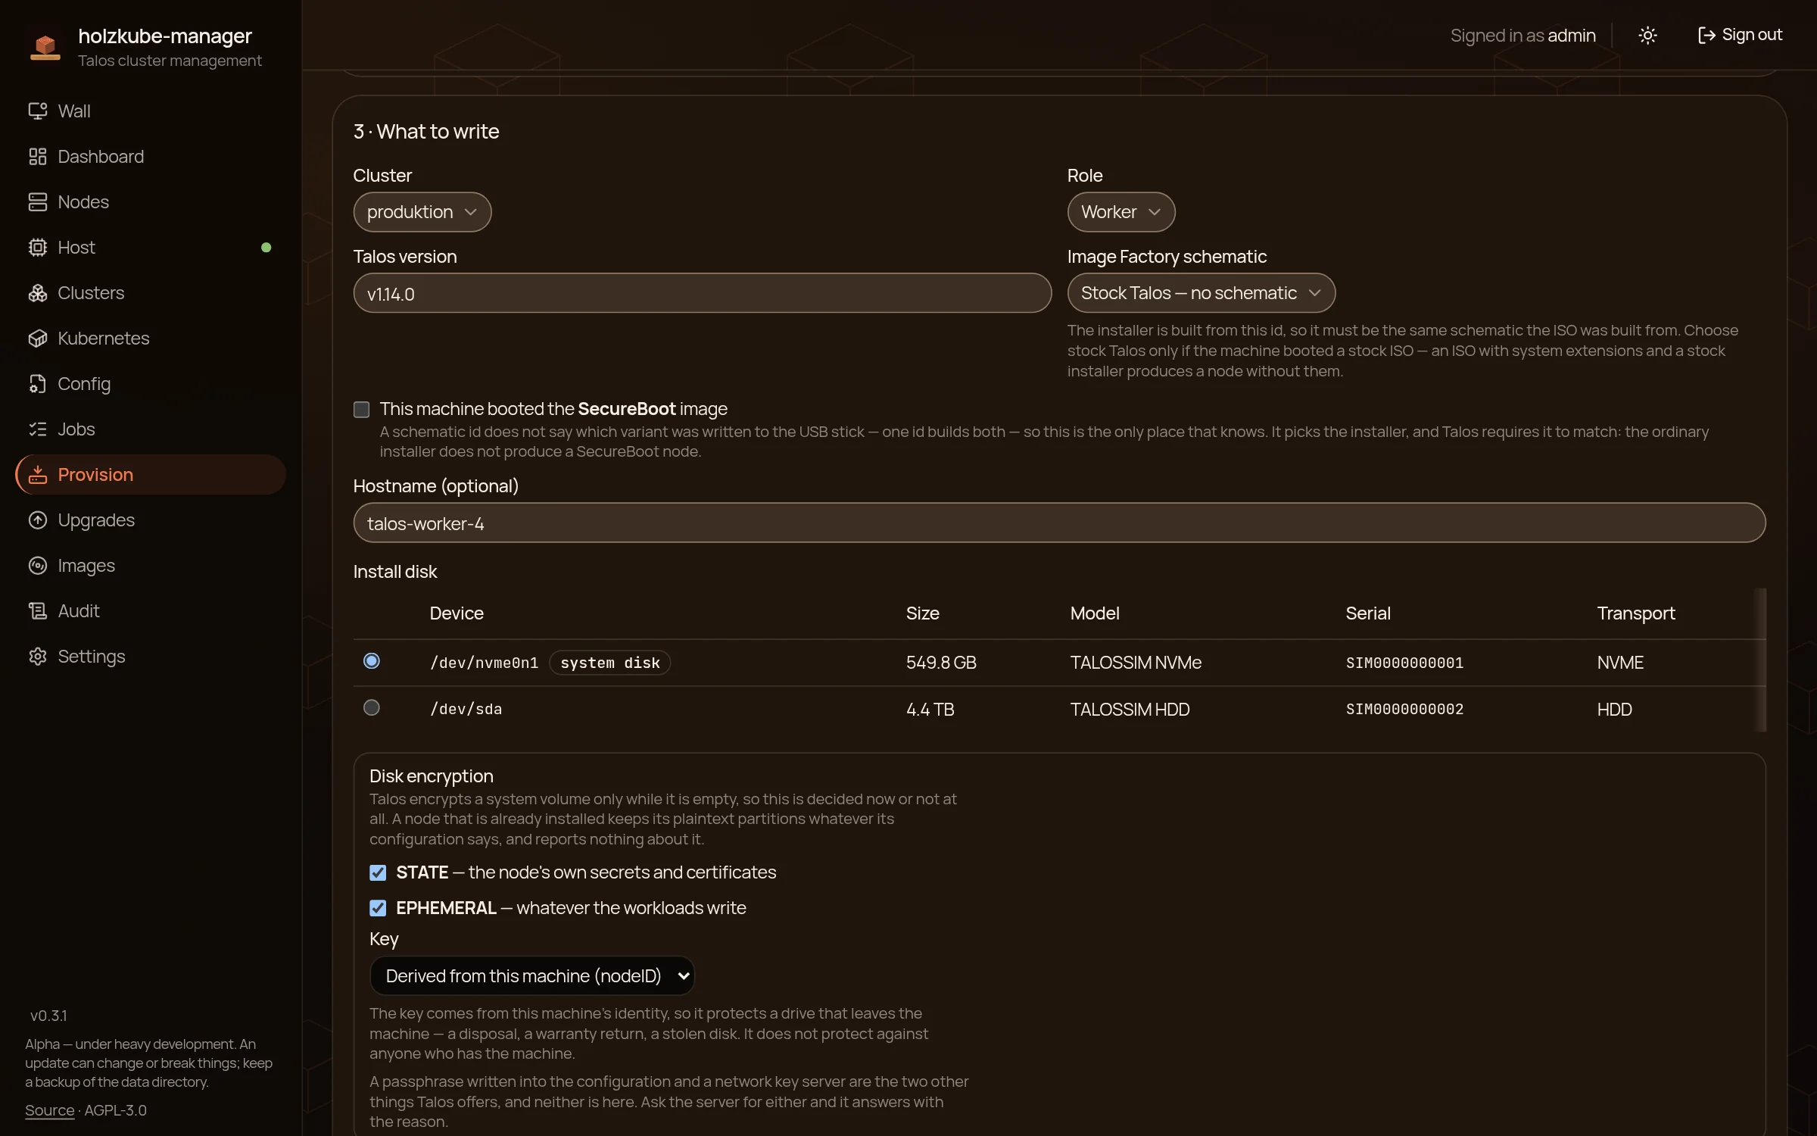Click the Settings nav label

click(92, 657)
